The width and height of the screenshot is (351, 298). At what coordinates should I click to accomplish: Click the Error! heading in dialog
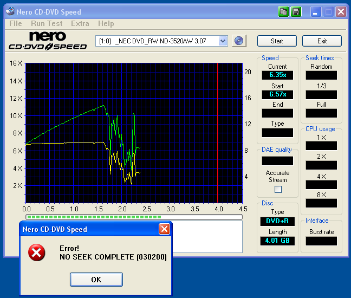point(69,248)
